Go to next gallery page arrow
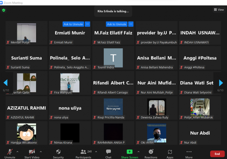The height and width of the screenshot is (159, 227). point(221,83)
